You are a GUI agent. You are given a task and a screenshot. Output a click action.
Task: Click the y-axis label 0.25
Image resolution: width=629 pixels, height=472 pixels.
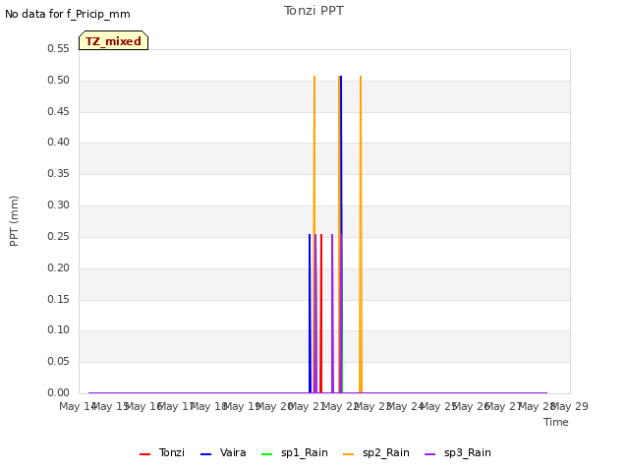pyautogui.click(x=59, y=236)
